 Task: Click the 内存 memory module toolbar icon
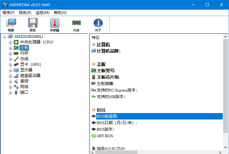click(x=76, y=23)
